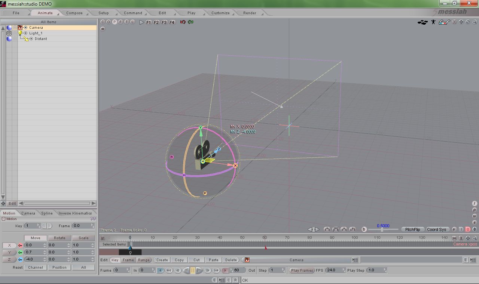Switch to the Setup tab
479x284 pixels.
[x=104, y=13]
